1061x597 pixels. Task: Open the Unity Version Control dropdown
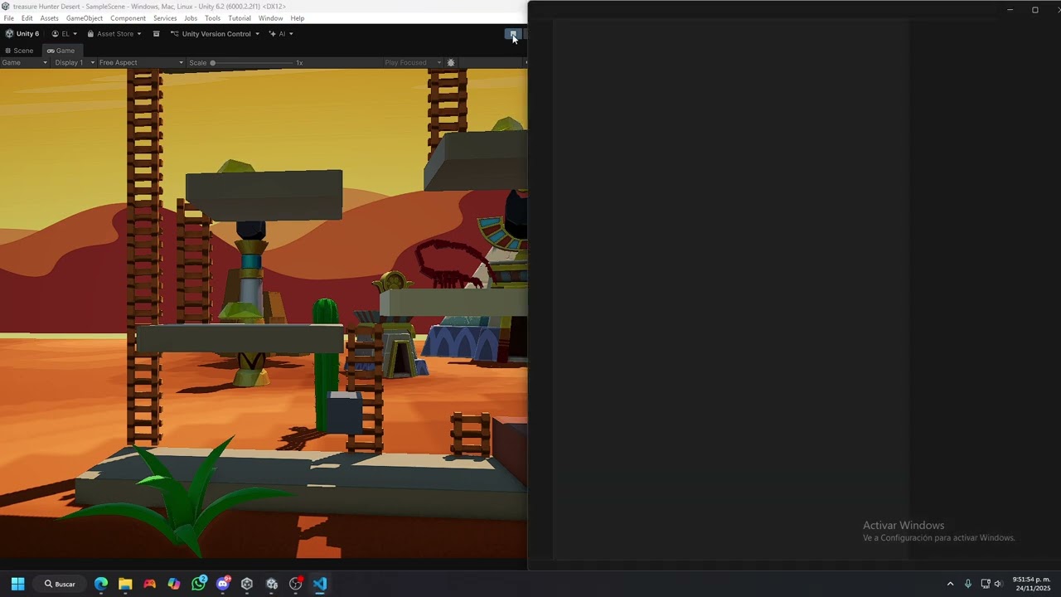tap(215, 34)
